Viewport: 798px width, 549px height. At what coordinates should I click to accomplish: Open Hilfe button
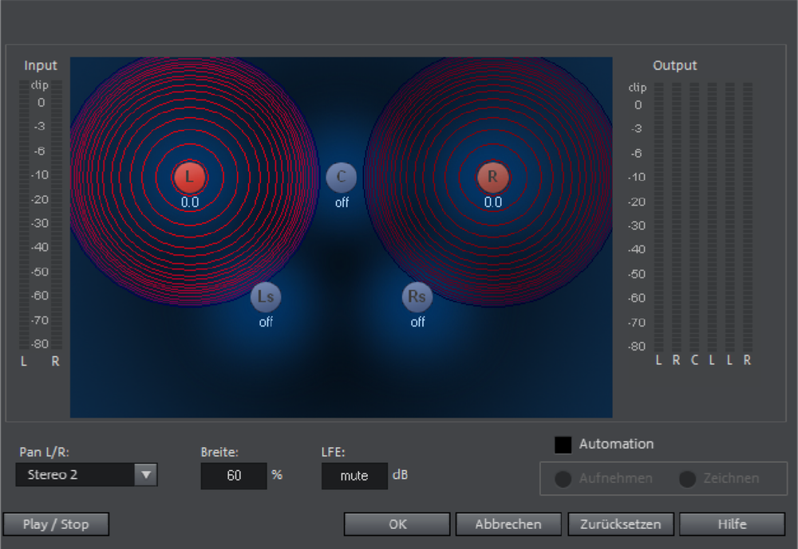733,524
